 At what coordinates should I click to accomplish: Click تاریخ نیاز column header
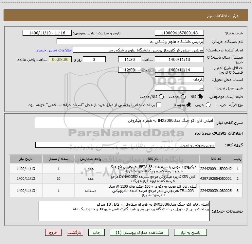click(26, 159)
